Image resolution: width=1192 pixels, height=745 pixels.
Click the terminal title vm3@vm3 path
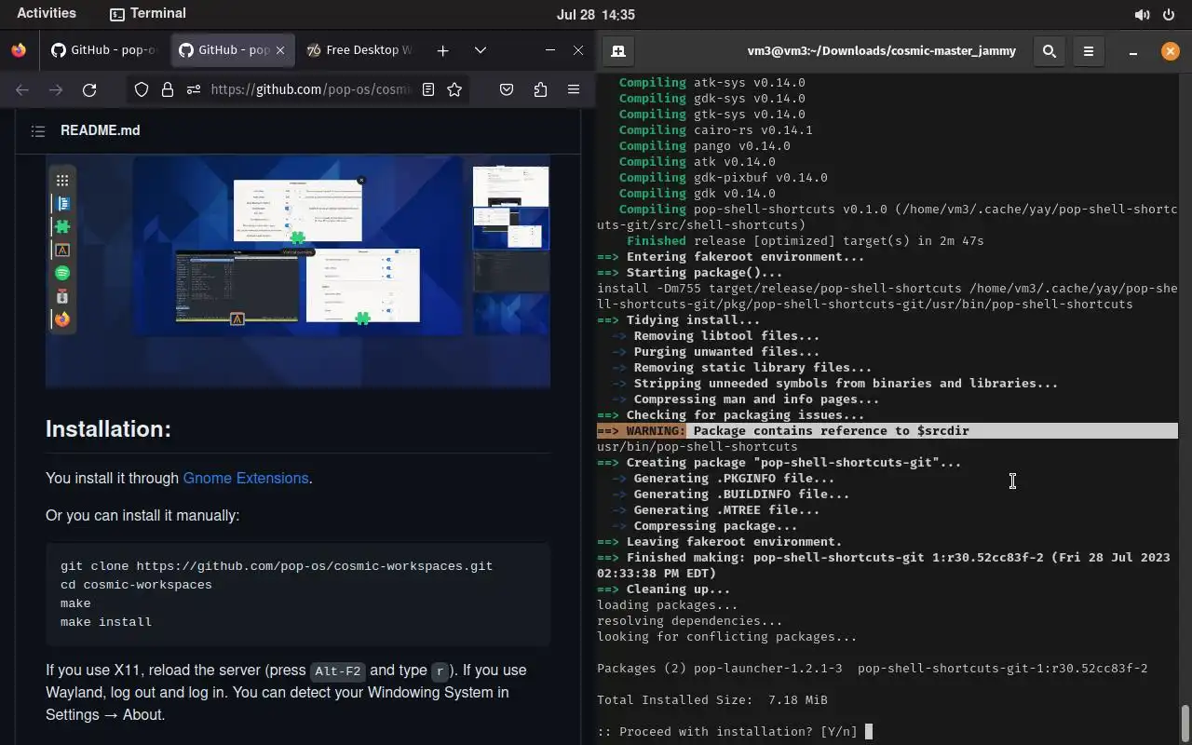point(881,51)
